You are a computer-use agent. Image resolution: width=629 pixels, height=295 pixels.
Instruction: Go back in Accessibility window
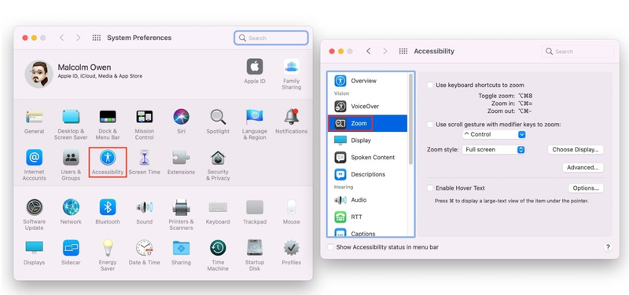tap(368, 51)
